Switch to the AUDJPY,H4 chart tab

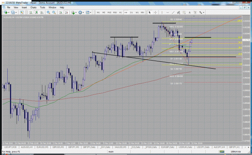(219, 147)
